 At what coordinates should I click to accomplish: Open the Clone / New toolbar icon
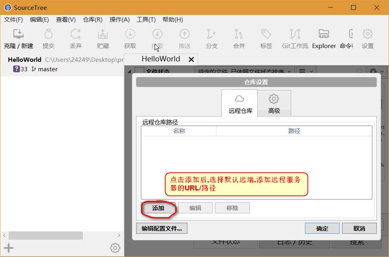(x=19, y=39)
